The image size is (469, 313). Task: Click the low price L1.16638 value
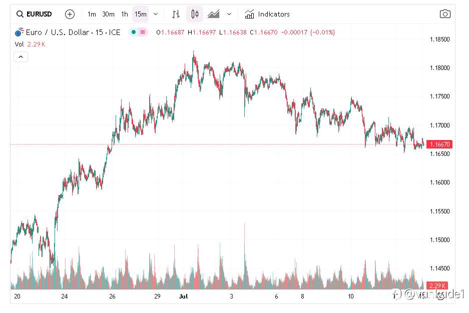click(x=233, y=32)
